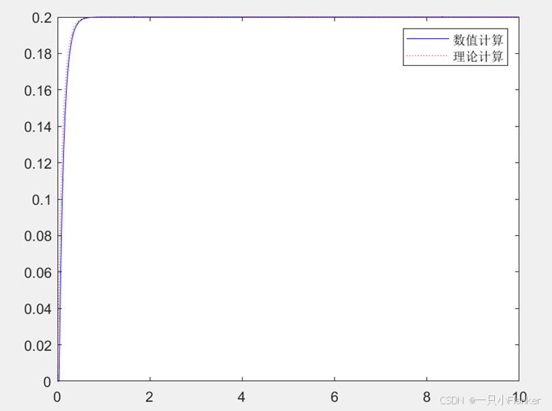This screenshot has width=552, height=411.
Task: Click y-axis tick label 0.16
Action: coord(38,91)
